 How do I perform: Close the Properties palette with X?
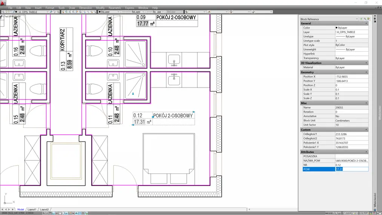[375, 16]
